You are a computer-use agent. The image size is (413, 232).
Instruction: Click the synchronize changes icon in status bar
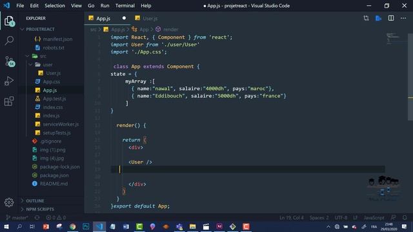click(x=37, y=218)
